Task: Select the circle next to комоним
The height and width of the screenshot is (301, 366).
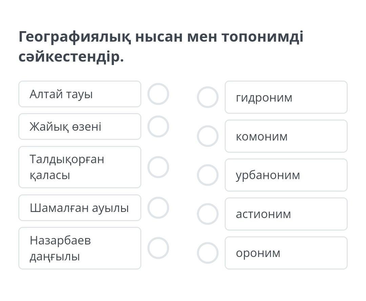Action: pos(207,136)
